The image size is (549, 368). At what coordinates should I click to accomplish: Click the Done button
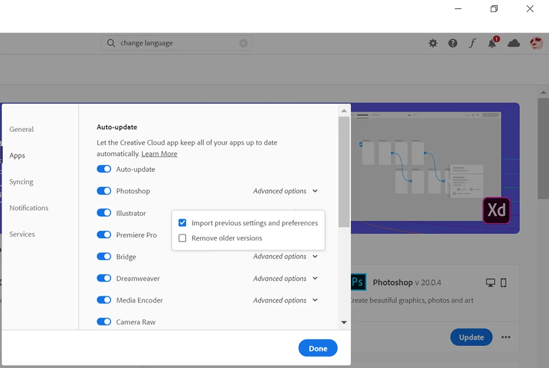click(318, 348)
